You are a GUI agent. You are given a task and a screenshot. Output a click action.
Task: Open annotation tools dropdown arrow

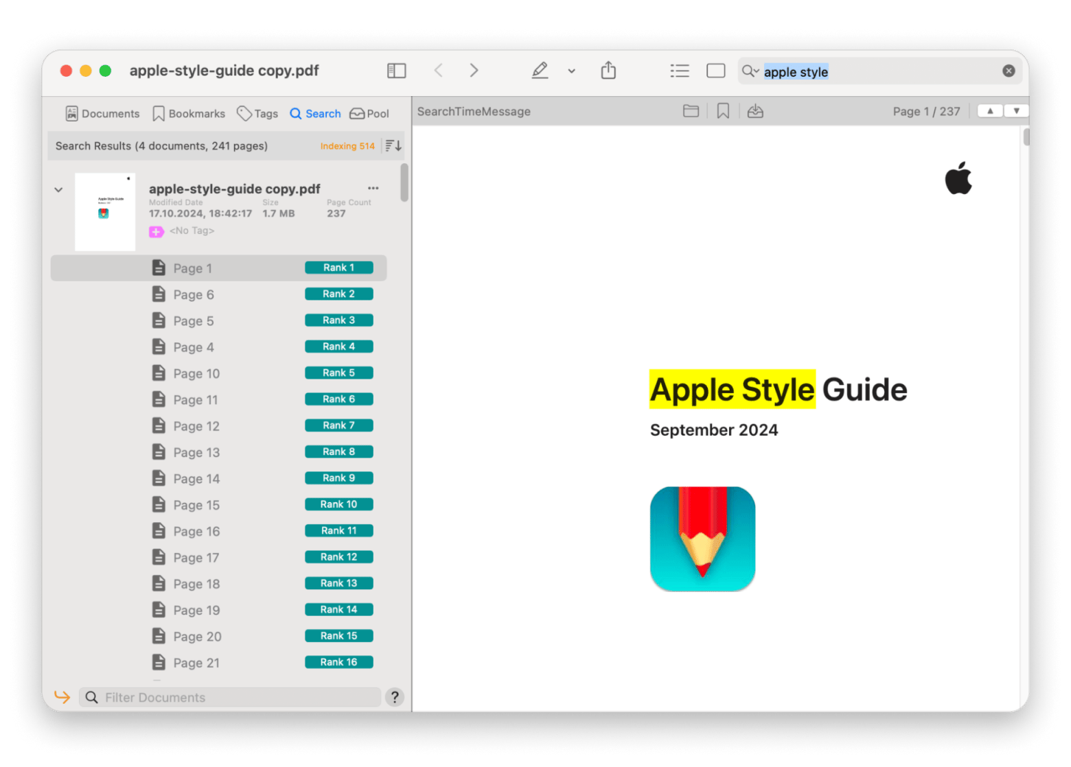[x=571, y=71]
